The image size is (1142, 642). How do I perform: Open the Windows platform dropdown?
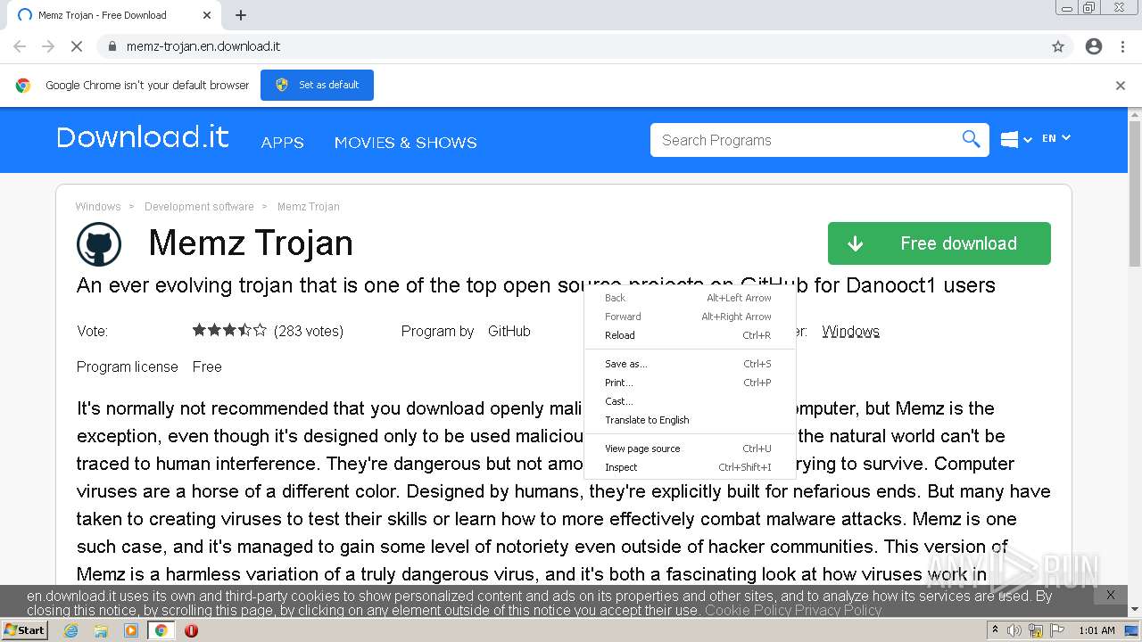pos(1016,139)
